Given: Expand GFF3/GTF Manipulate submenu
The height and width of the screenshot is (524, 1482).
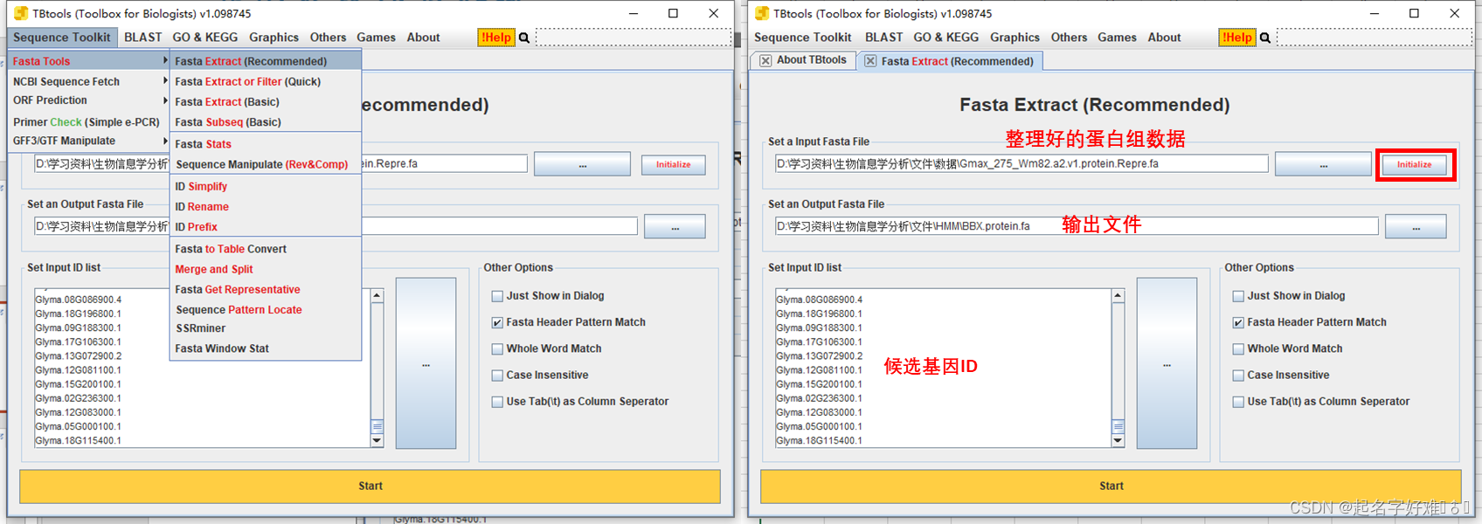Looking at the screenshot, I should 89,141.
